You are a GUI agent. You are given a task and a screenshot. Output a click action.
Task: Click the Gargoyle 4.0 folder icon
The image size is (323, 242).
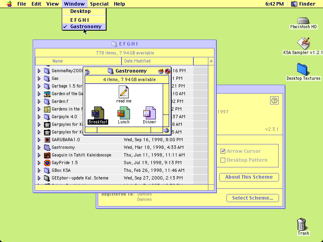coord(47,117)
